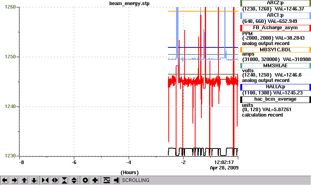Click the Apr 28, 2009 date label

224,168
